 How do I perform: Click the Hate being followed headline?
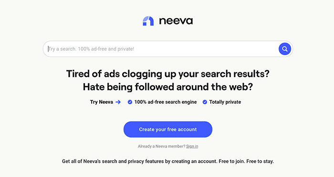pyautogui.click(x=168, y=87)
